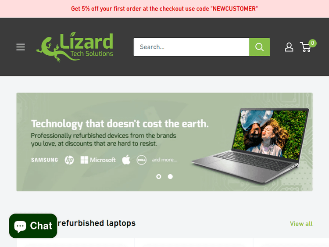329x247 pixels.
Task: Click the Dell logo in banner
Action: 141,160
